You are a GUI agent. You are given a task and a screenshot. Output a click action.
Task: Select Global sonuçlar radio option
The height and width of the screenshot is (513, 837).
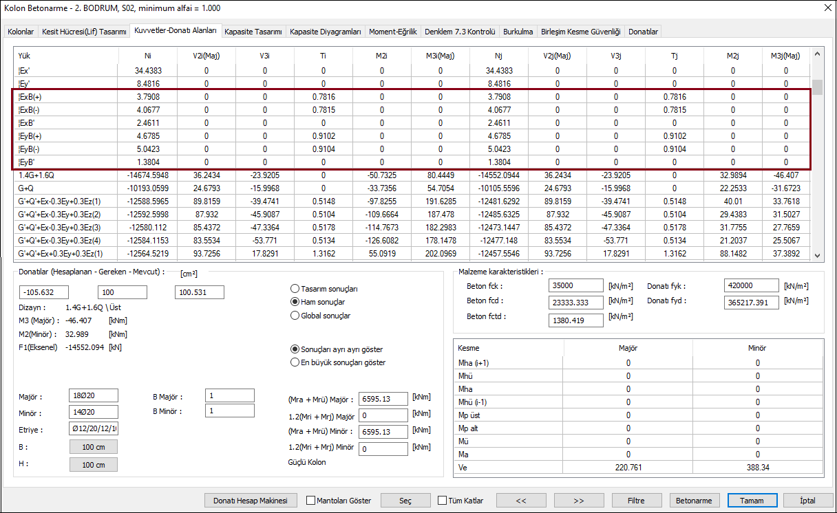pos(296,316)
